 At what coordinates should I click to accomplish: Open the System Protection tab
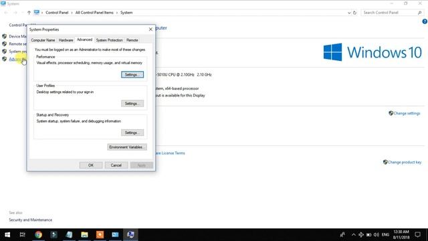[109, 40]
